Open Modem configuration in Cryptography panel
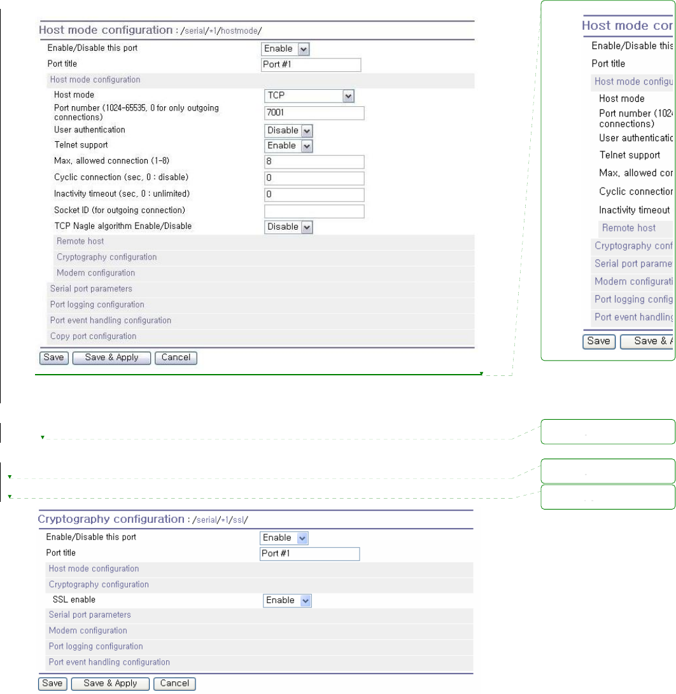Screen dimensions: 676x694 (x=88, y=631)
